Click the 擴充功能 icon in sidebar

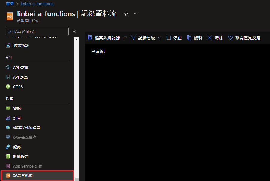pos(8,46)
